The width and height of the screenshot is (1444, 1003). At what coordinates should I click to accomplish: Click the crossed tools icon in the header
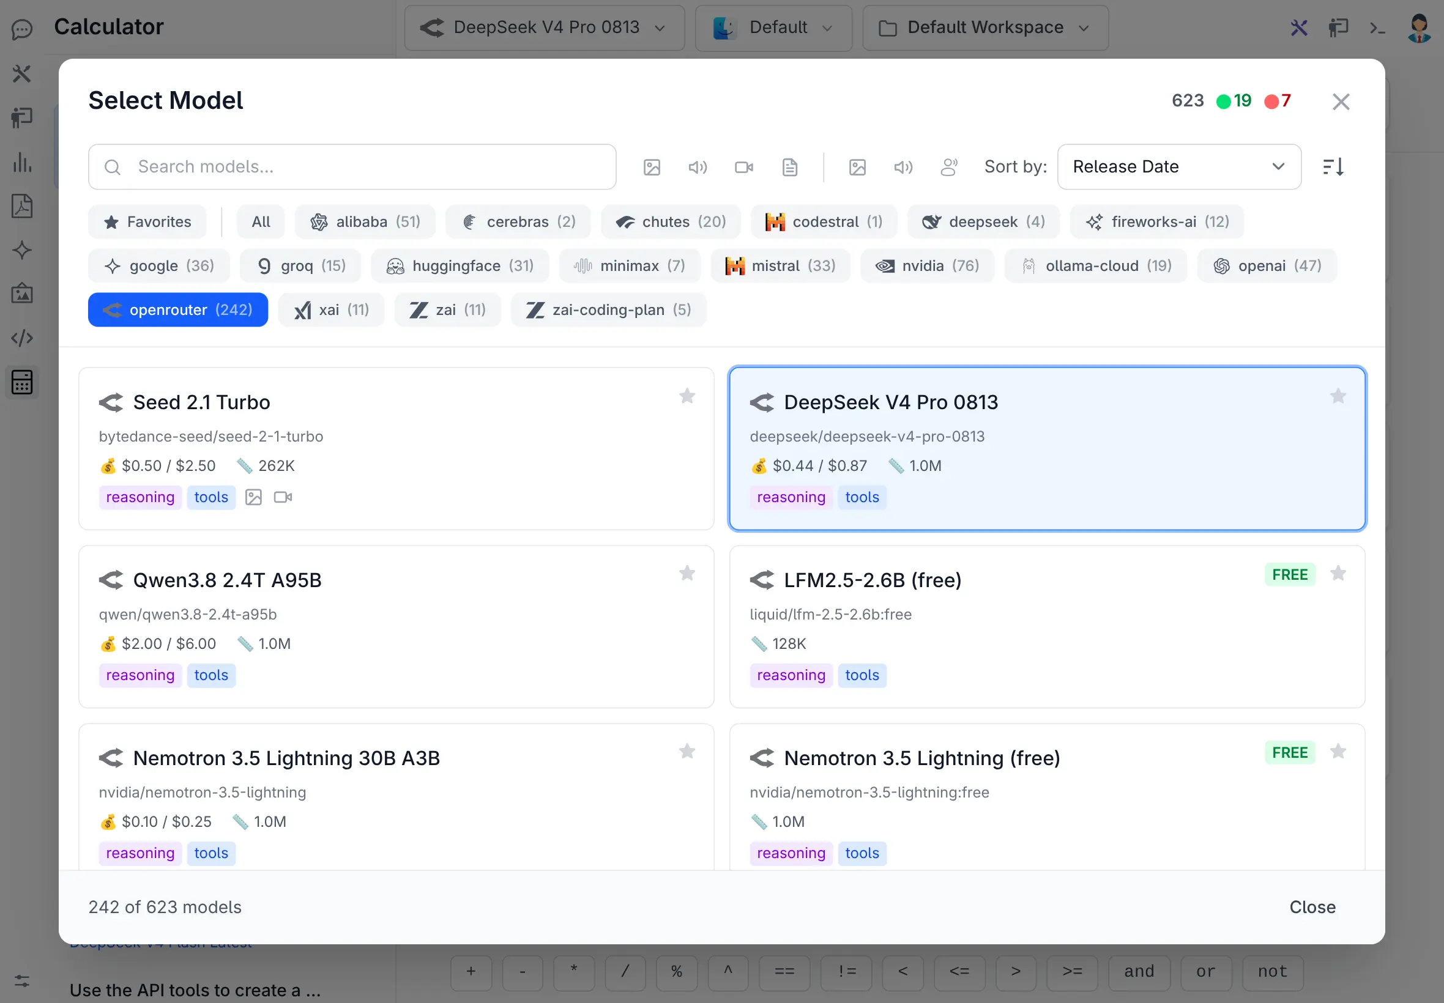(x=1299, y=28)
